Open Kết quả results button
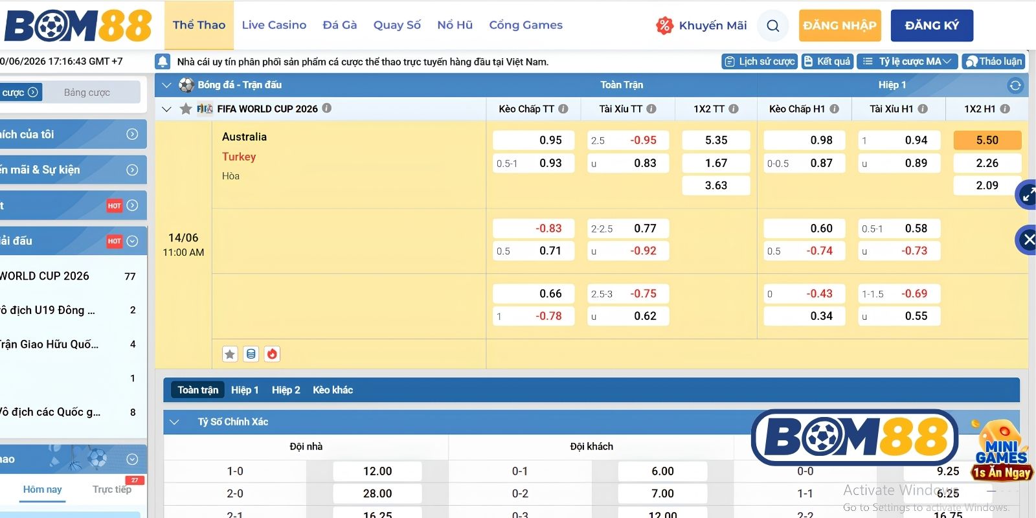1036x518 pixels. pyautogui.click(x=828, y=62)
